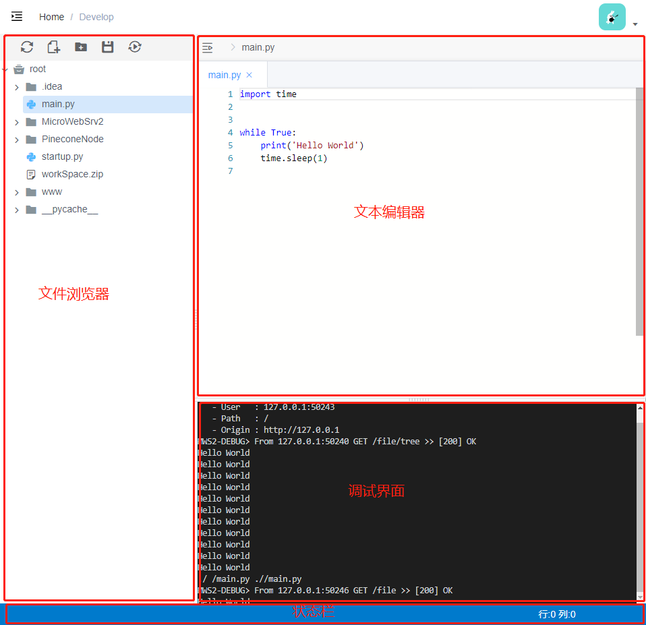Expand the .idea folder chevron

pyautogui.click(x=16, y=87)
